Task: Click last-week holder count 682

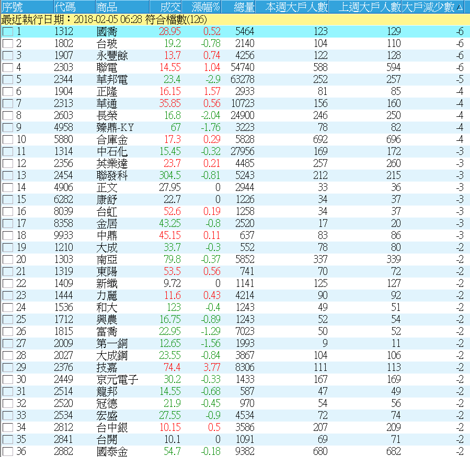Action: tap(394, 451)
